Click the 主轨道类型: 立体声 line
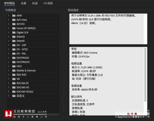154x121 pixels. click(83, 104)
